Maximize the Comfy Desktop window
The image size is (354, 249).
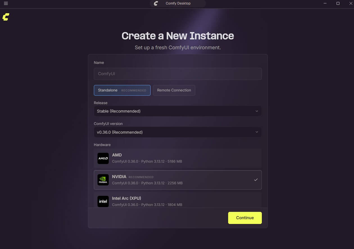tap(338, 3)
